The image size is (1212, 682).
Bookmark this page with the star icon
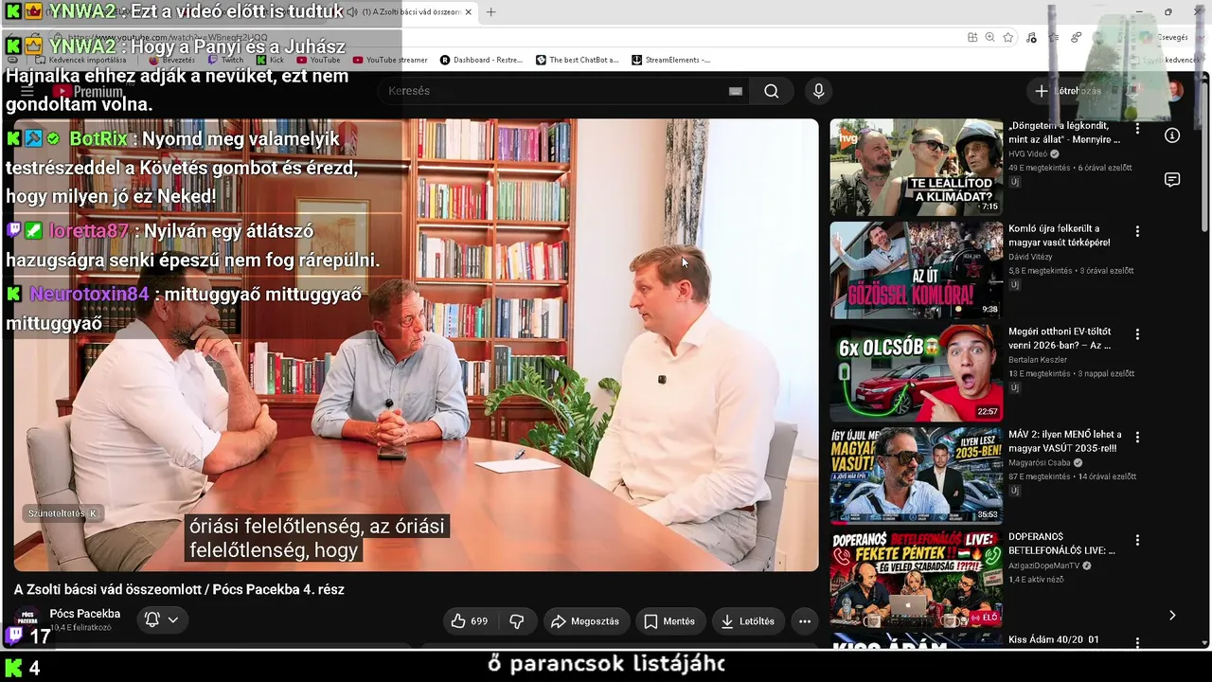[x=1008, y=37]
